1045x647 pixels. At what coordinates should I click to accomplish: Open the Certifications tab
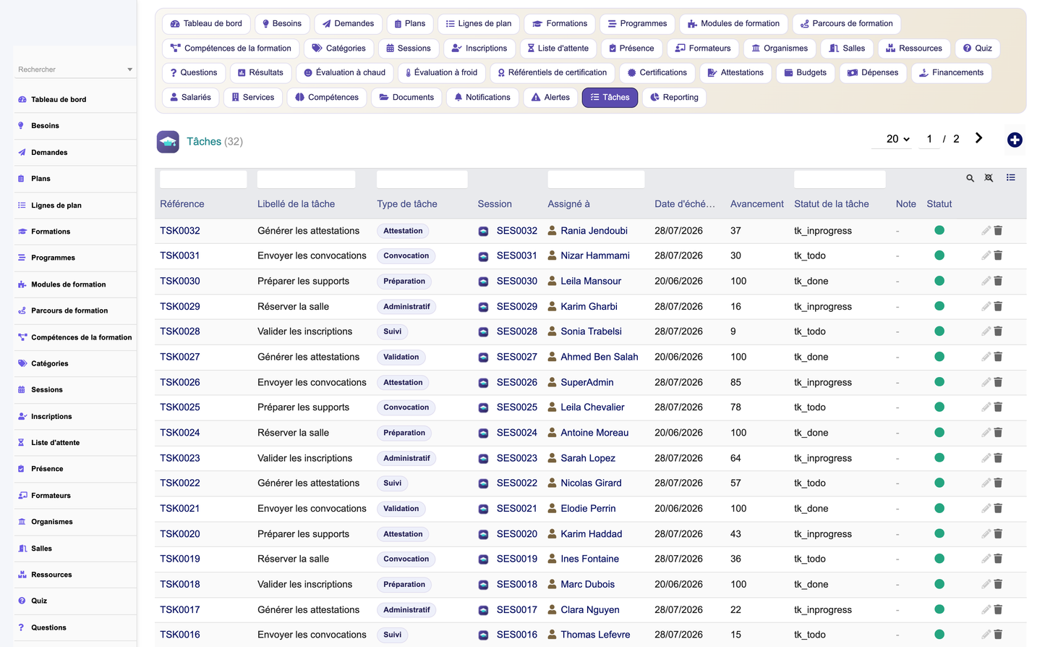point(657,72)
